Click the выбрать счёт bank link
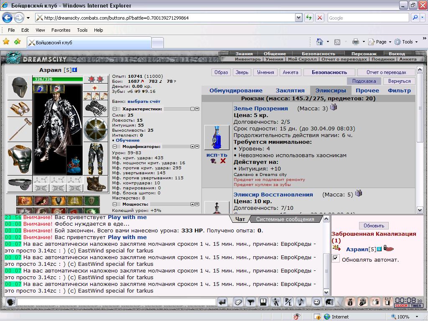 pos(144,101)
